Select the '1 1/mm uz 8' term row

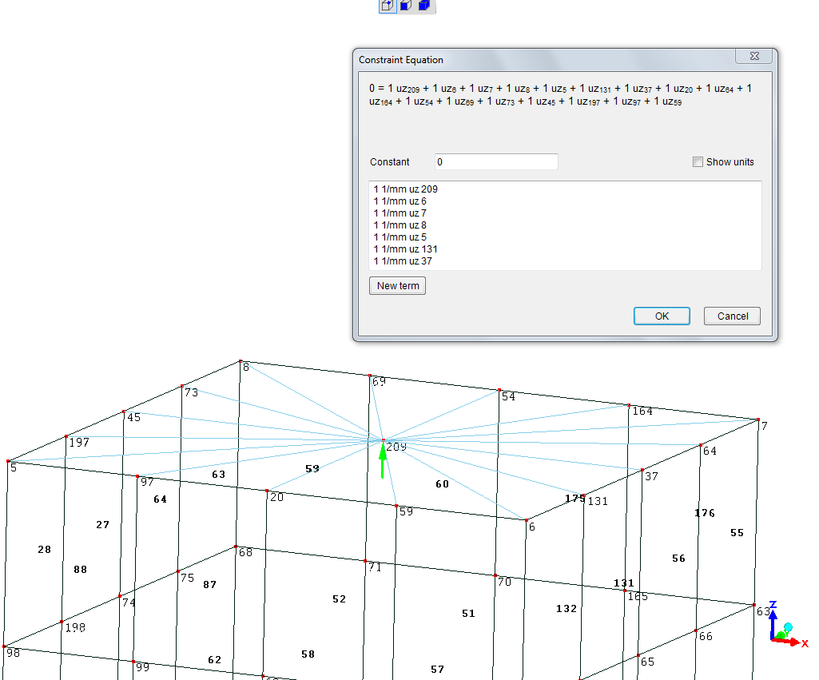pos(400,225)
